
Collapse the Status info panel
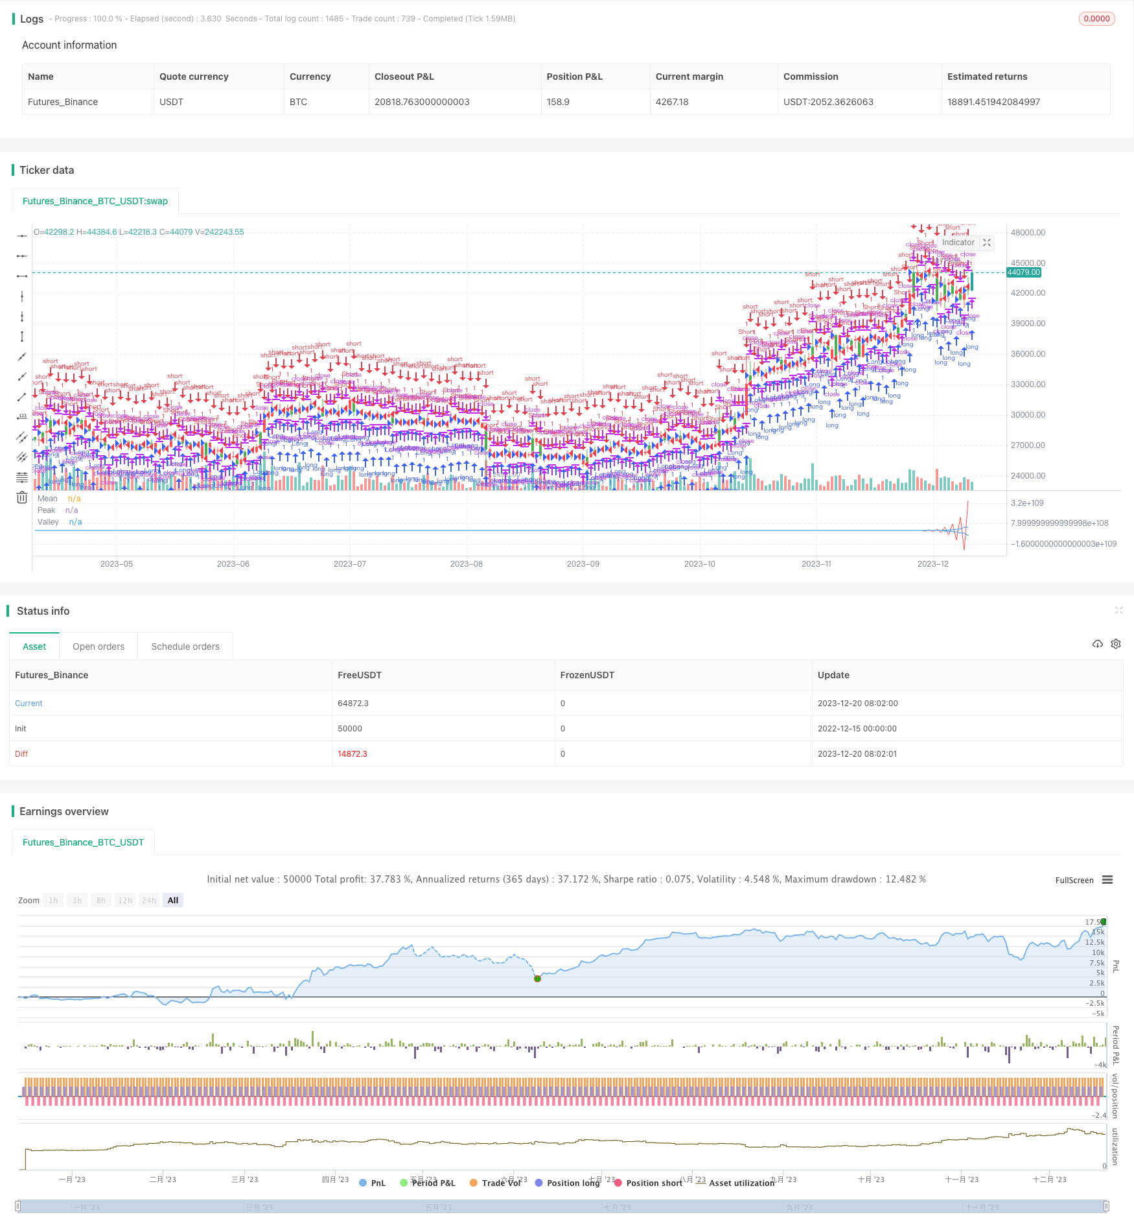[1118, 610]
